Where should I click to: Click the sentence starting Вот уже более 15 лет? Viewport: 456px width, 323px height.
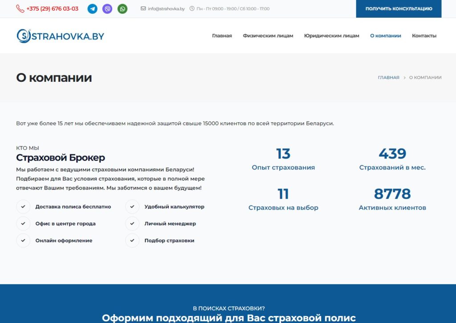pos(175,123)
